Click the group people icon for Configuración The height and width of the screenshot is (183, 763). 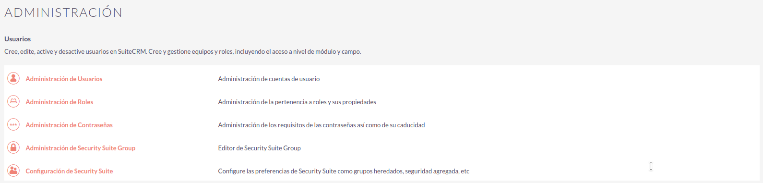[13, 171]
